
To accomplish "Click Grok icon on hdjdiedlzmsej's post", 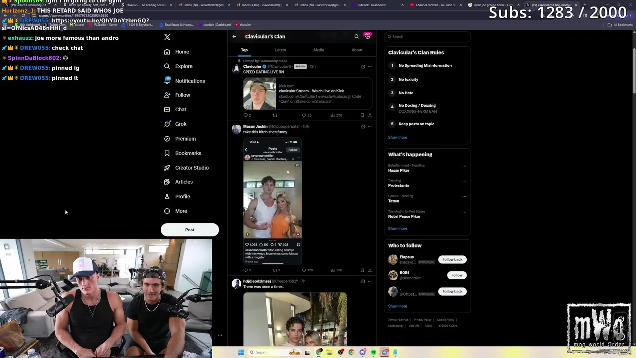I will (x=363, y=281).
